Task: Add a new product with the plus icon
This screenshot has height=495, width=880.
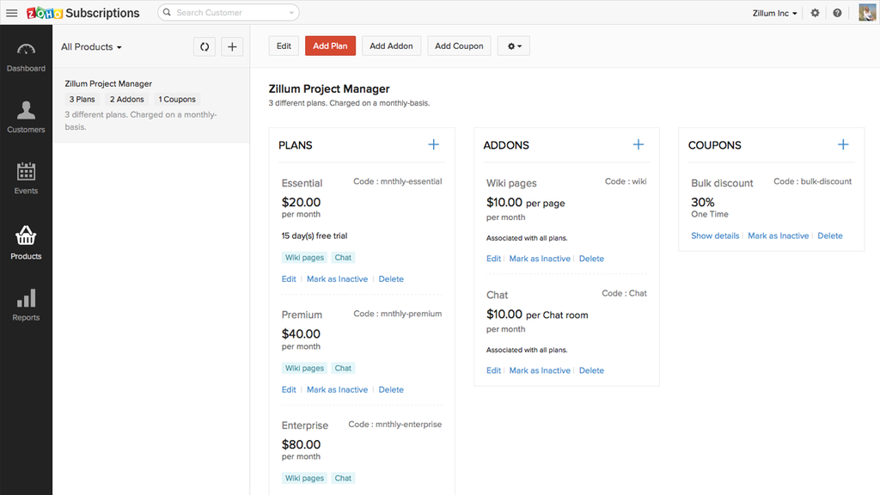Action: coord(232,46)
